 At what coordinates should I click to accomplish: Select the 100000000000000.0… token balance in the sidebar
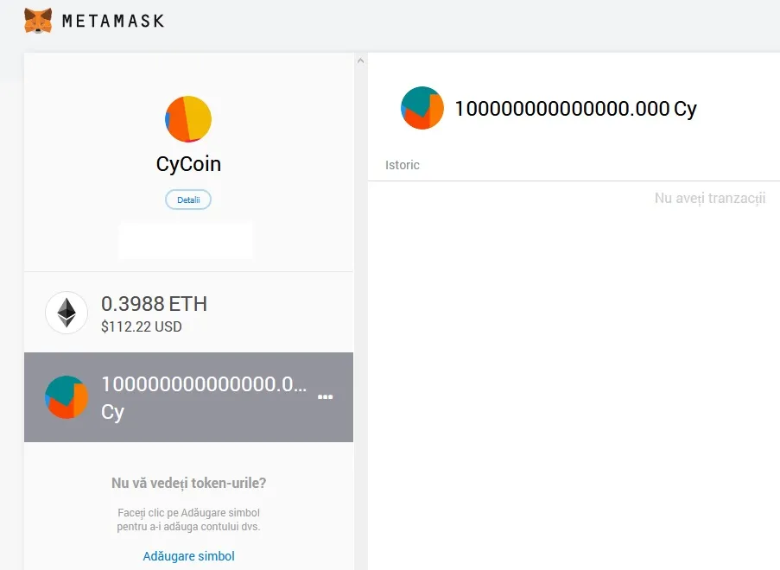(204, 384)
